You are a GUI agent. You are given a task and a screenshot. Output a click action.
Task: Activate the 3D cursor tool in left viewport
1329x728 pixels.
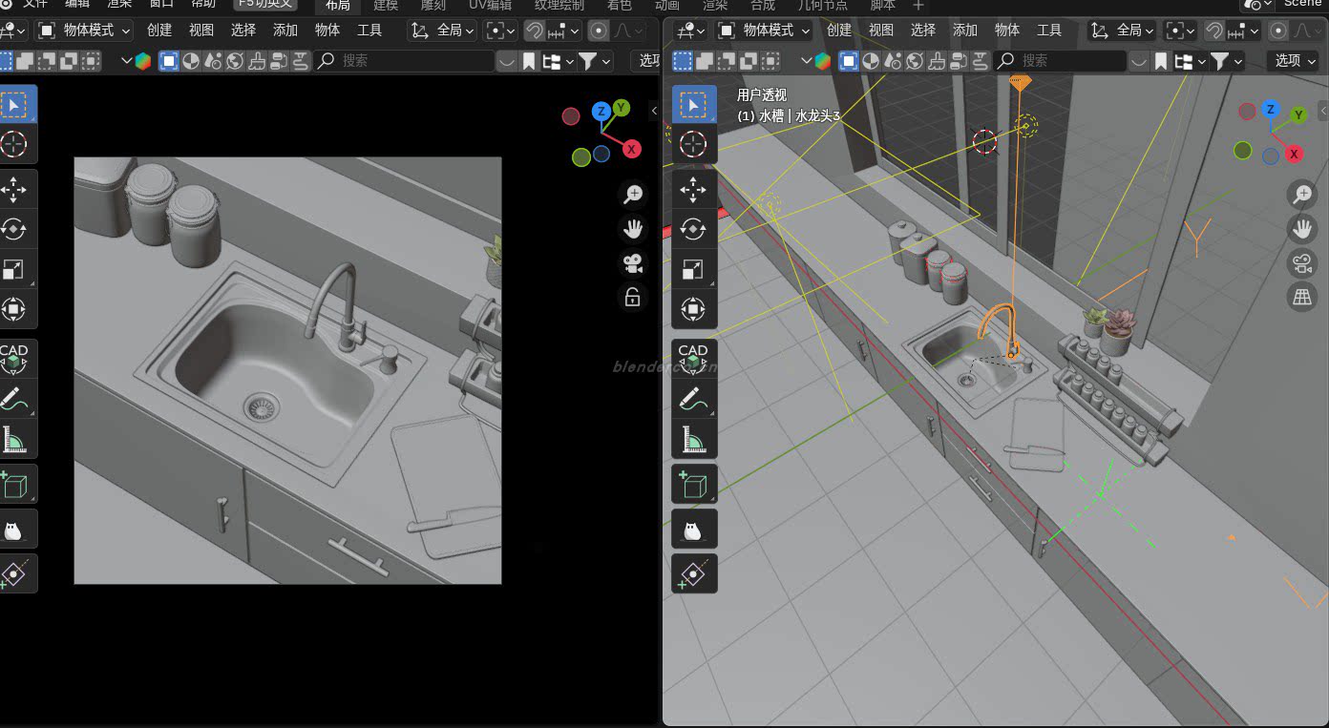coord(15,144)
